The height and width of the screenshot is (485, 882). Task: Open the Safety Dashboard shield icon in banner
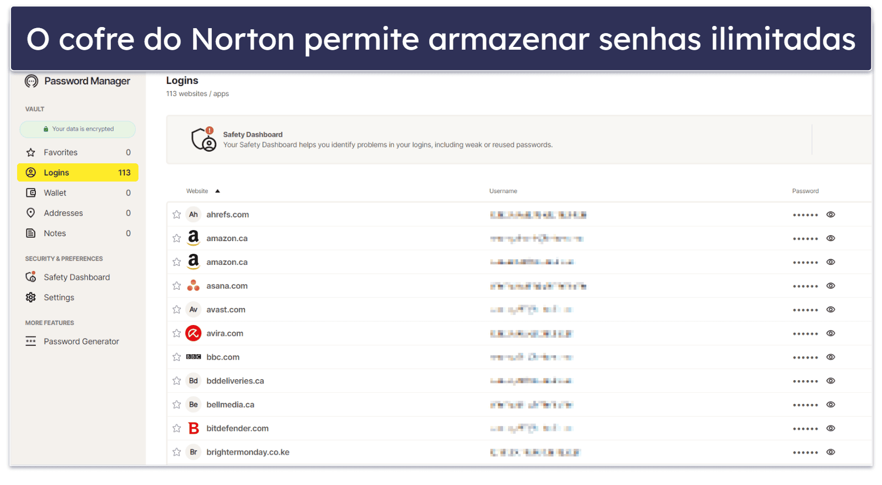(203, 140)
